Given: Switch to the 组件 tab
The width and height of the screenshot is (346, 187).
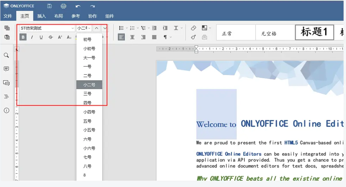Looking at the screenshot, I should click(109, 16).
